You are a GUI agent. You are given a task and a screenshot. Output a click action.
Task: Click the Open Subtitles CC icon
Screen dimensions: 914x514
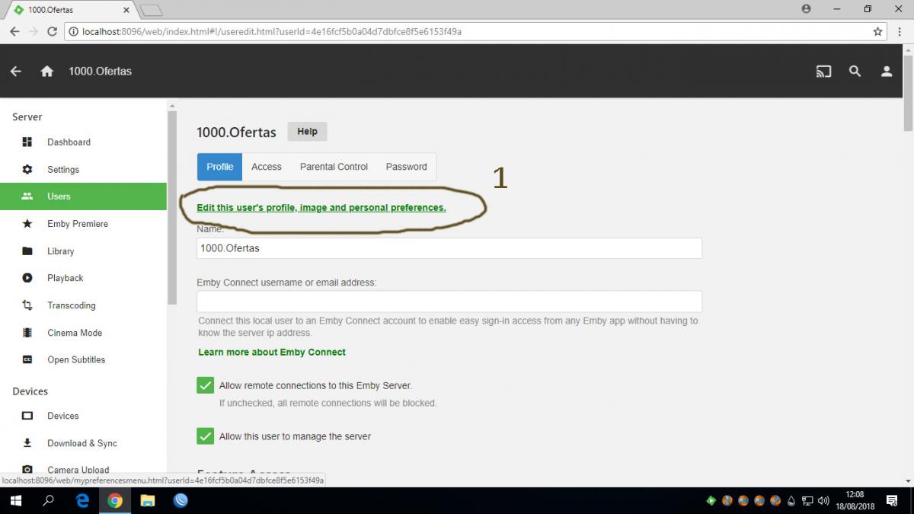click(x=27, y=359)
